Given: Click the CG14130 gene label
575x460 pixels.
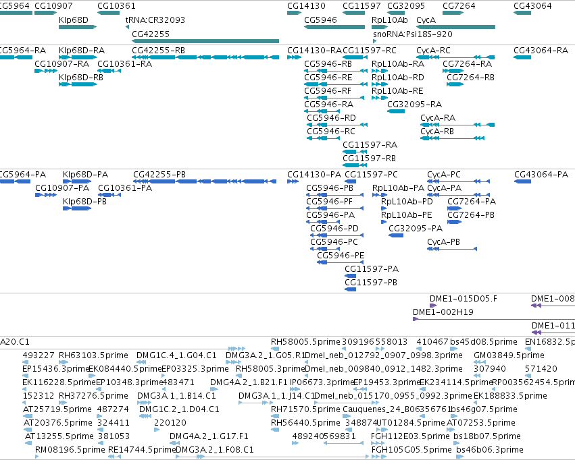Looking at the screenshot, I should 306,6.
